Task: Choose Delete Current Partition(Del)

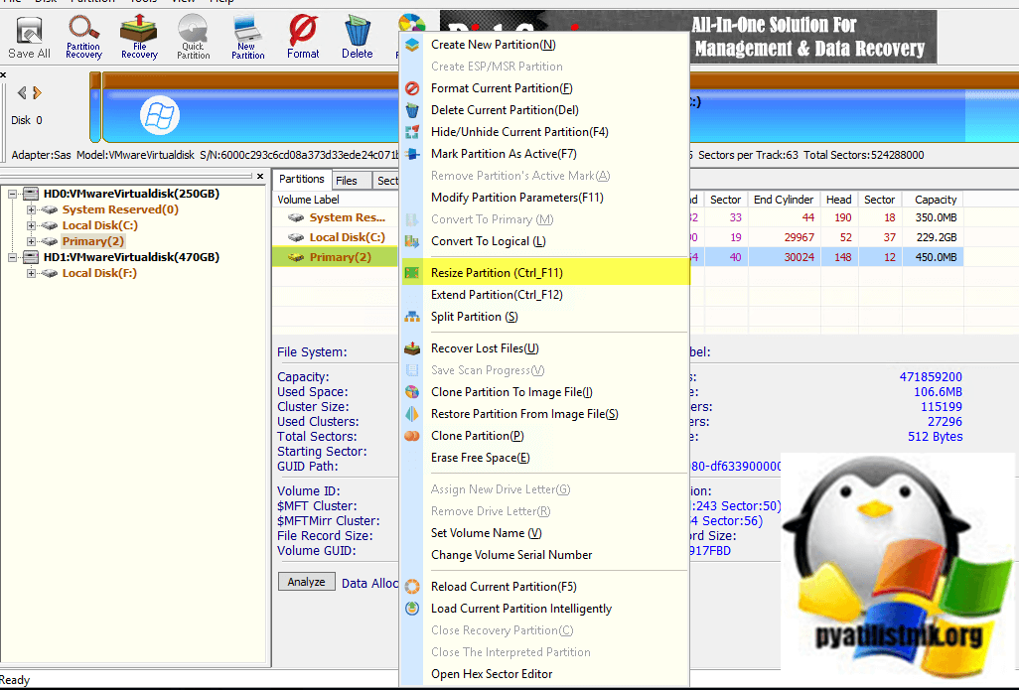Action: coord(544,110)
